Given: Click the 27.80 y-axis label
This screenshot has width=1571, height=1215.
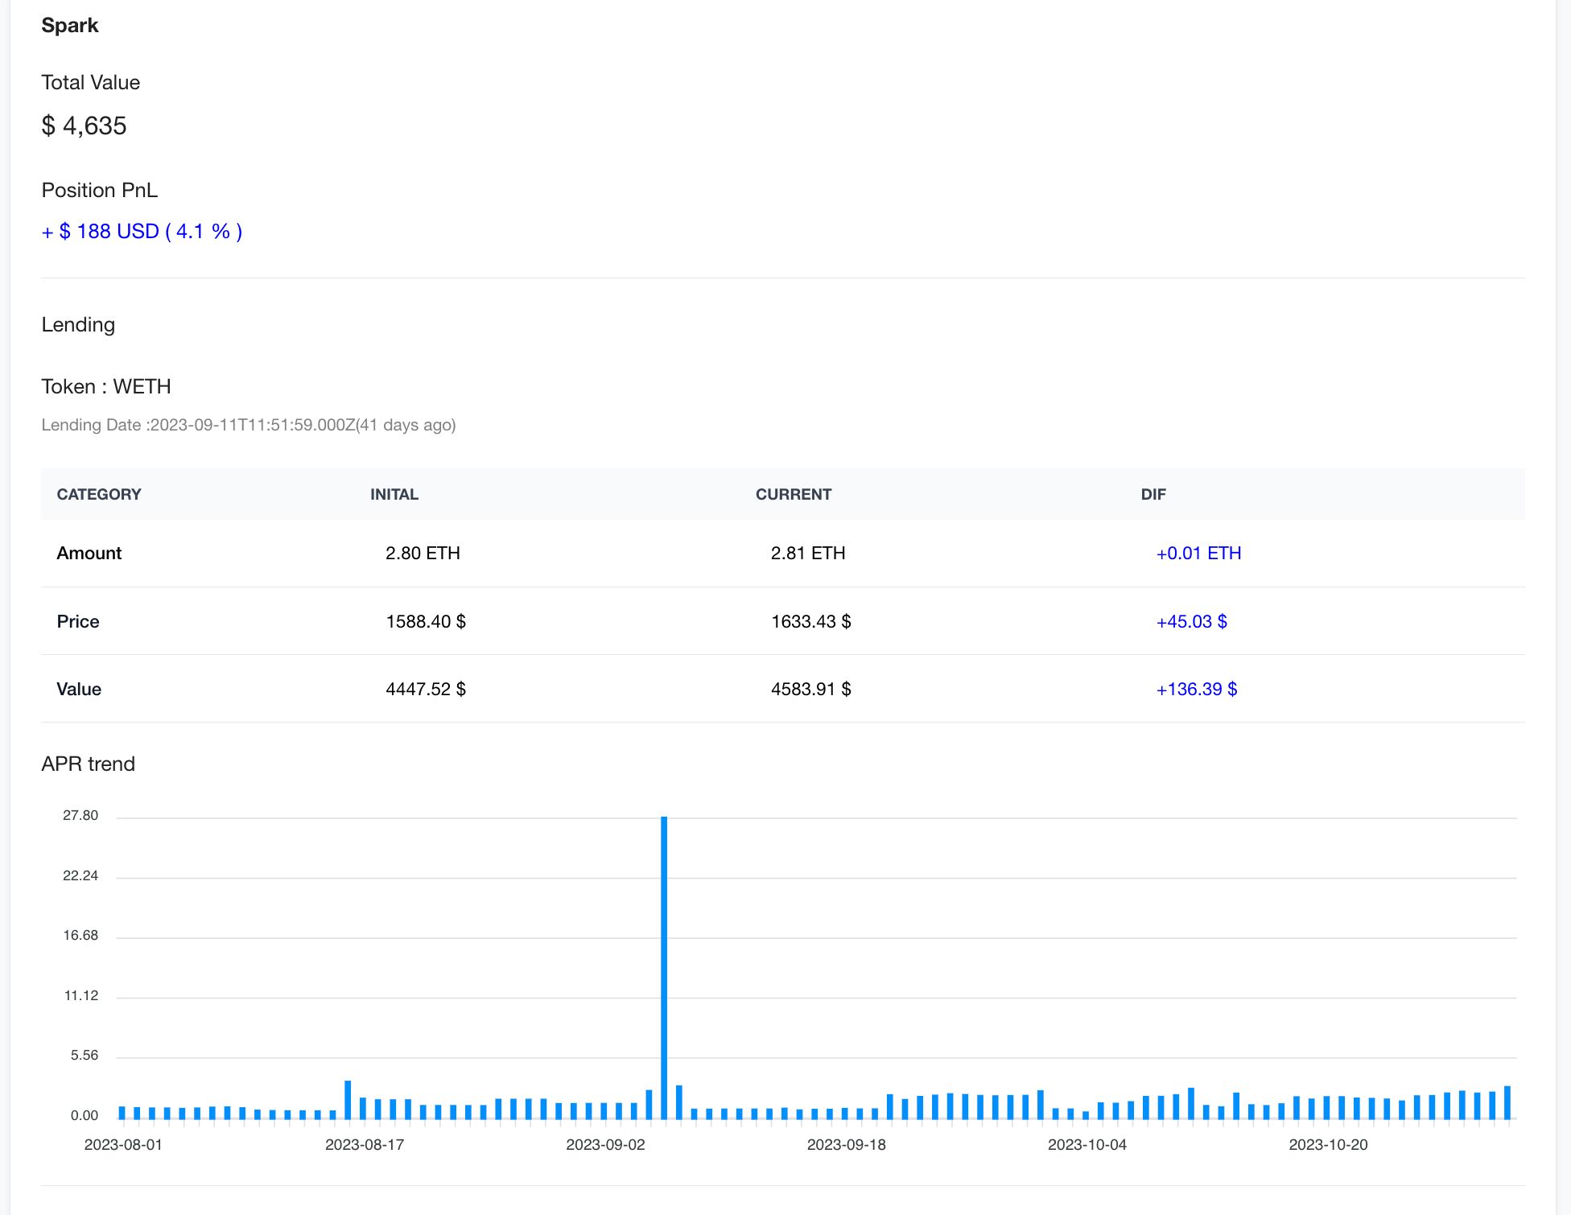Looking at the screenshot, I should (x=80, y=815).
